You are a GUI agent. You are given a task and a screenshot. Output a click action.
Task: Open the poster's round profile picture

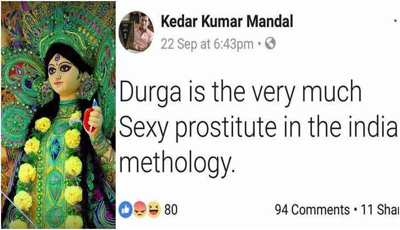(136, 32)
